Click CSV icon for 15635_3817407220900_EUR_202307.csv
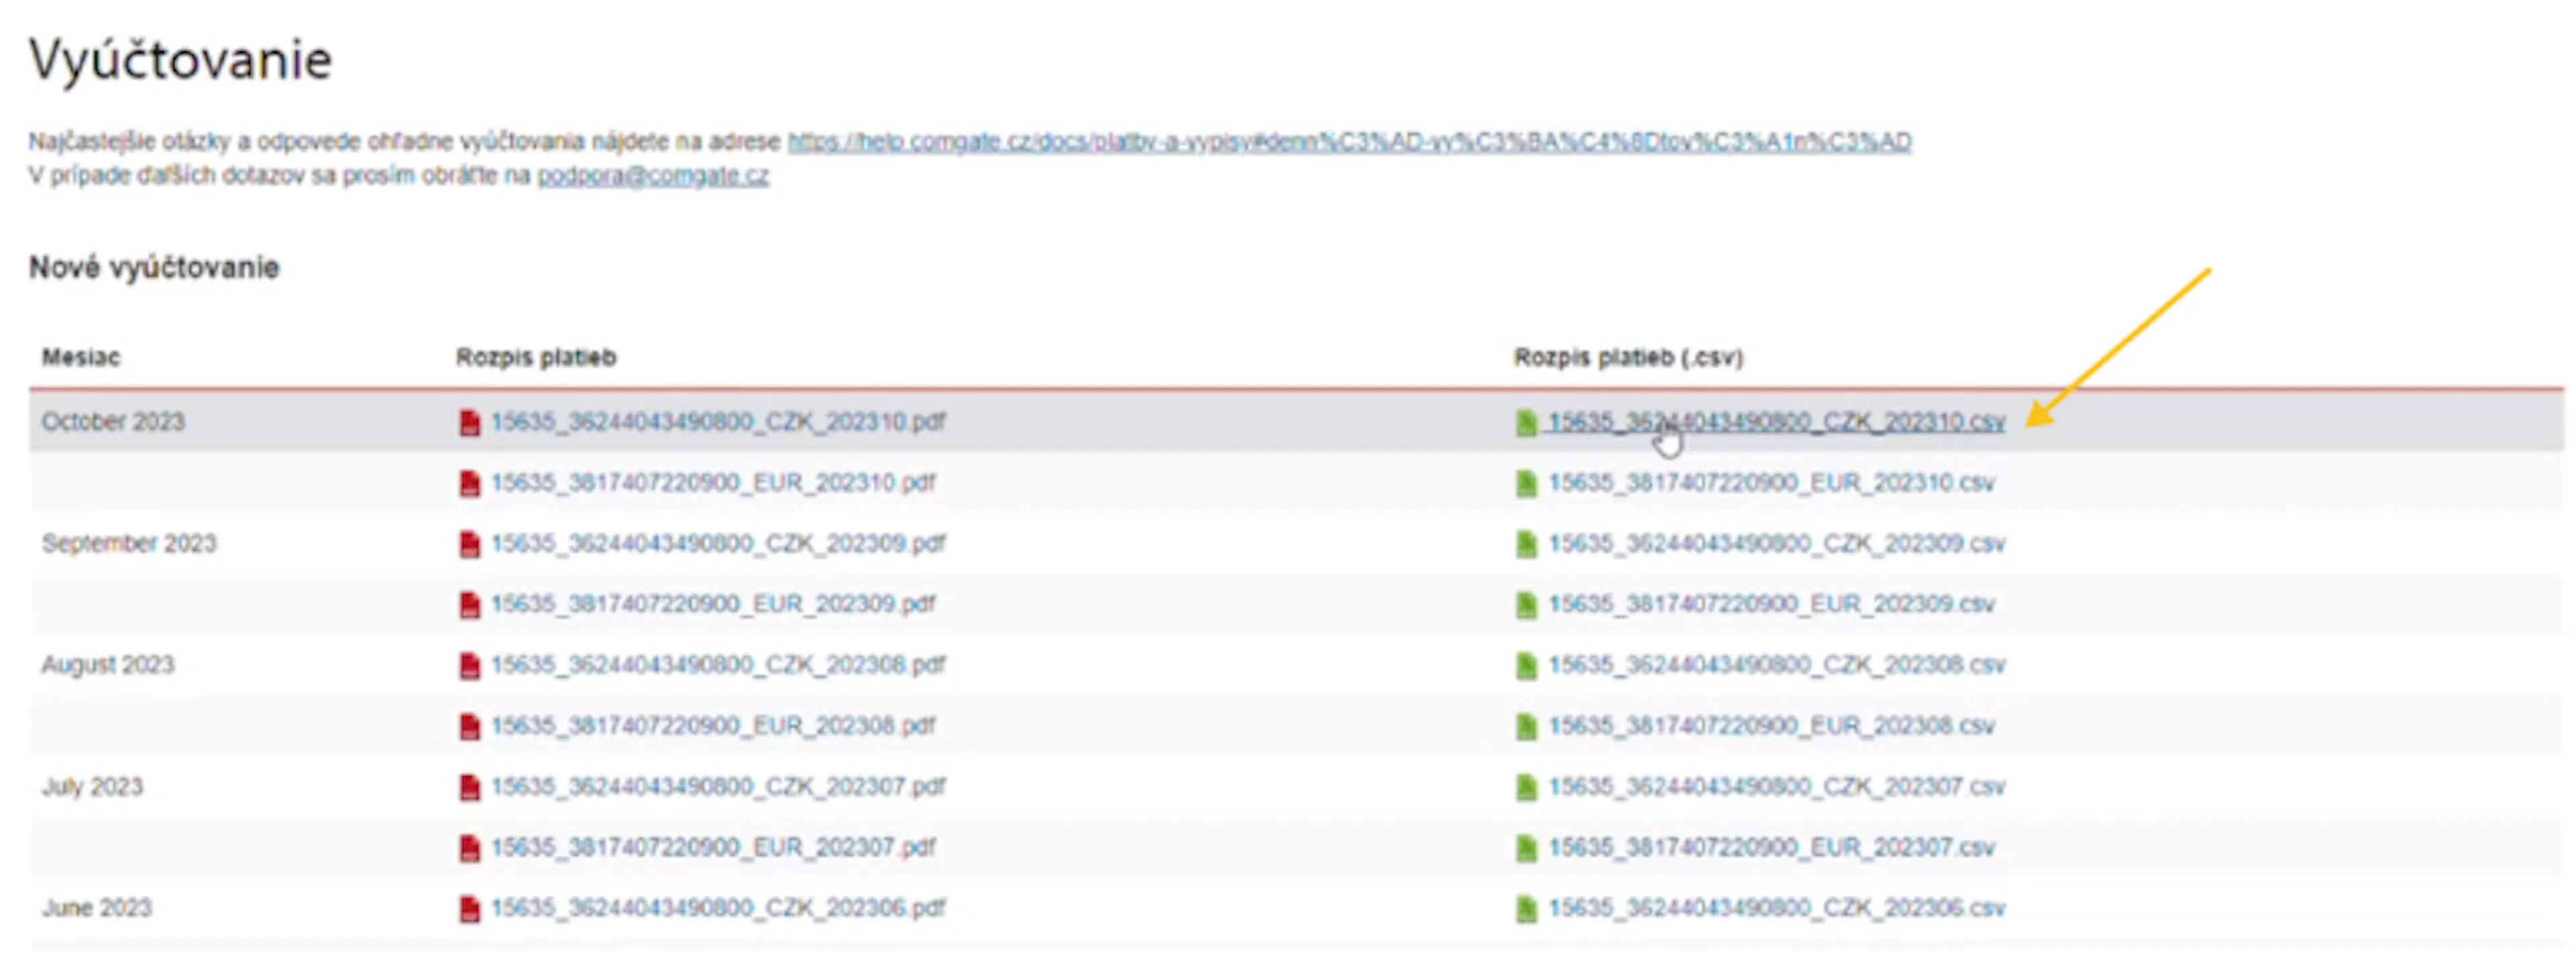 [x=1526, y=849]
